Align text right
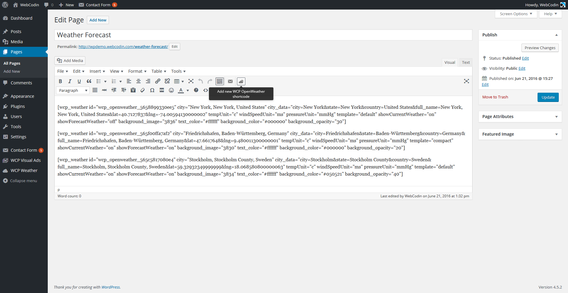The height and width of the screenshot is (293, 568). [148, 81]
